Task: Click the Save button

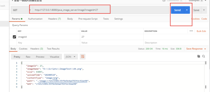Action: (x=196, y=10)
